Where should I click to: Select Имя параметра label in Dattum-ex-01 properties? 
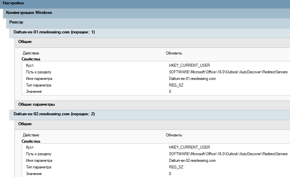tap(39, 79)
